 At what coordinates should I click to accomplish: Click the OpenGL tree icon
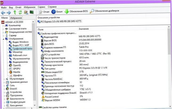pos(11,65)
